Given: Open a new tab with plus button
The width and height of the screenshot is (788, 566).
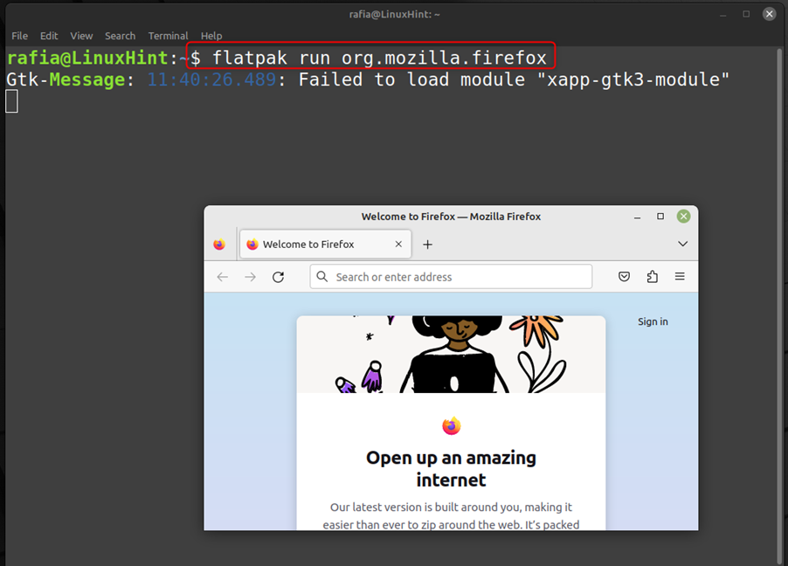Looking at the screenshot, I should [x=428, y=245].
